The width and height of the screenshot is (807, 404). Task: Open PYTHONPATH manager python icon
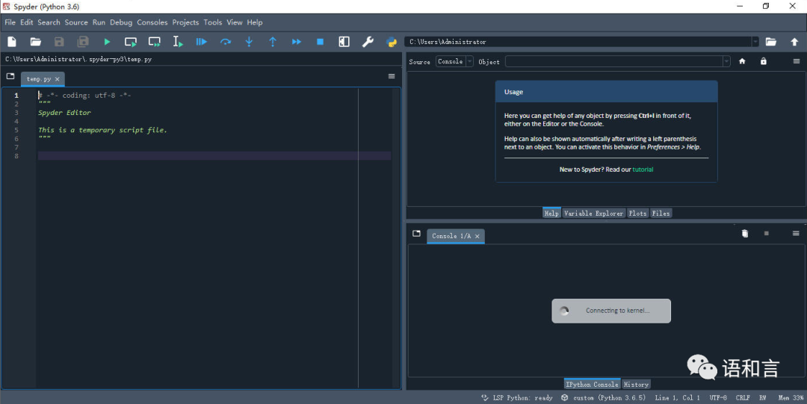pos(392,42)
